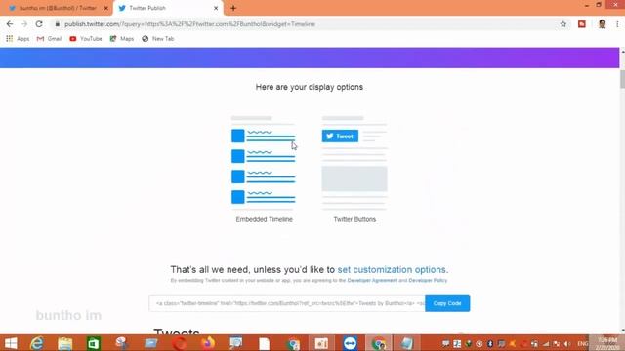The image size is (625, 351).
Task: Click the page vertical scrollbar thumb
Action: pyautogui.click(x=622, y=79)
